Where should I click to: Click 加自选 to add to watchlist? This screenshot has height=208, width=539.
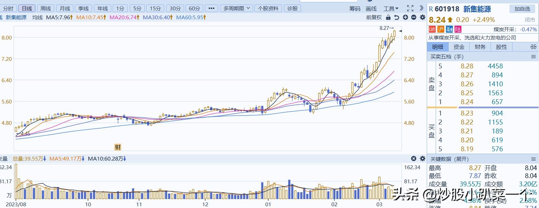(x=522, y=9)
